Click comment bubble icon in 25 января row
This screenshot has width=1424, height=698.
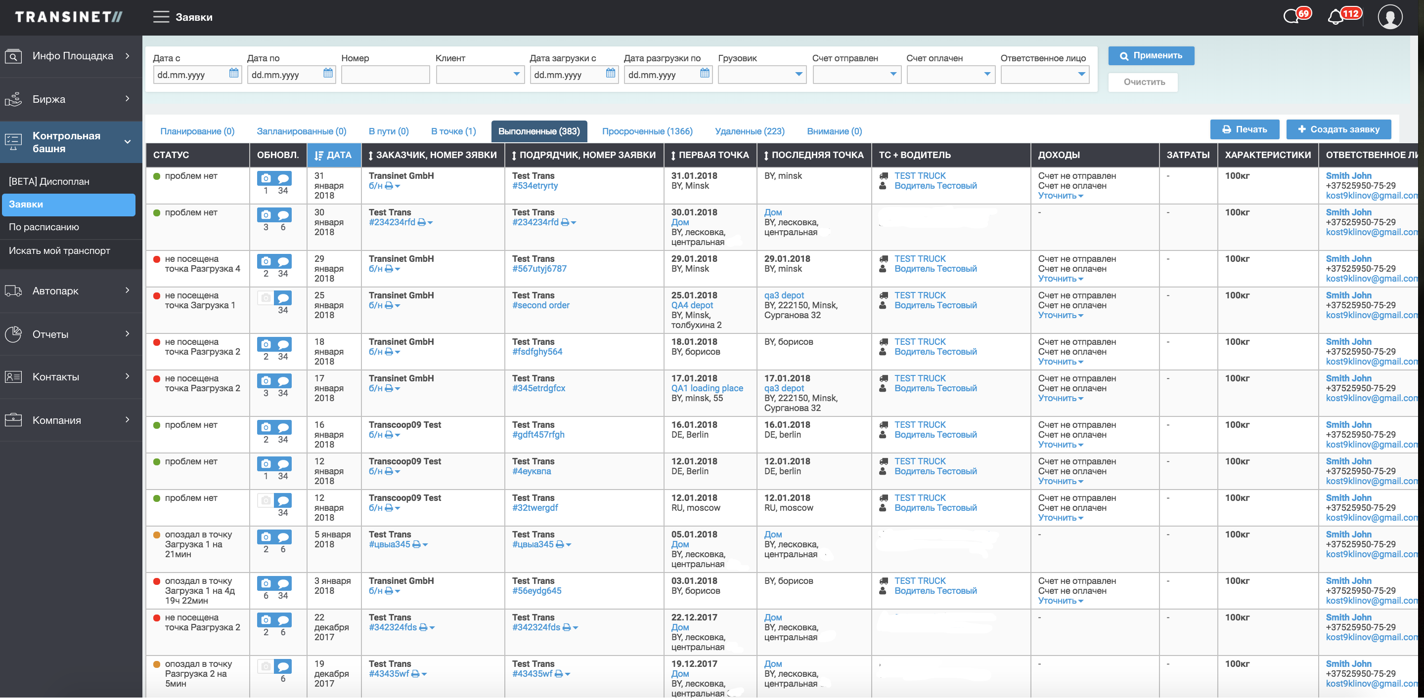pyautogui.click(x=283, y=298)
